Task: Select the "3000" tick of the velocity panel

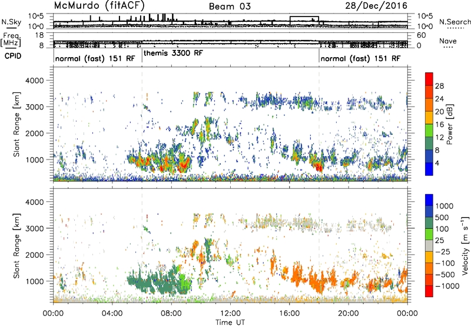Action: pyautogui.click(x=35, y=228)
